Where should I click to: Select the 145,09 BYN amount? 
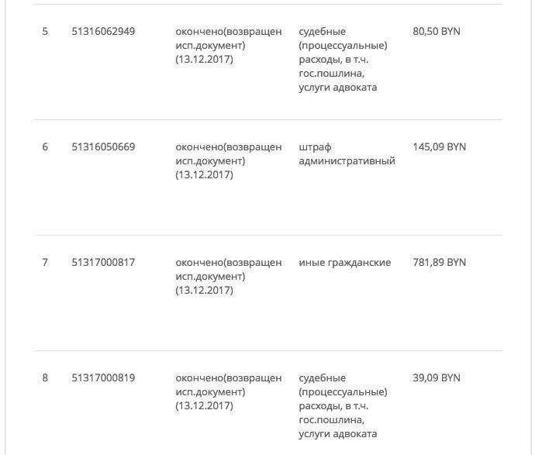[440, 146]
